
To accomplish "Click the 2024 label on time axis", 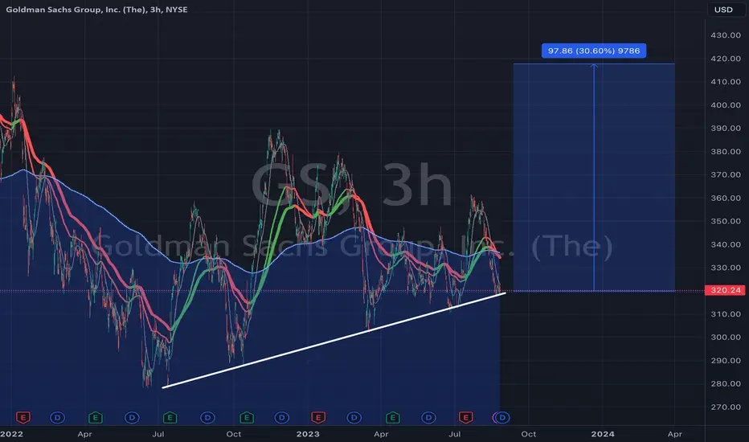I will tap(603, 434).
